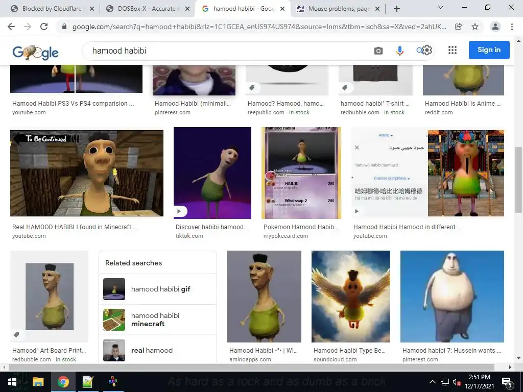
Task: Click product tag on redbubble T-shirt image
Action: [345, 88]
